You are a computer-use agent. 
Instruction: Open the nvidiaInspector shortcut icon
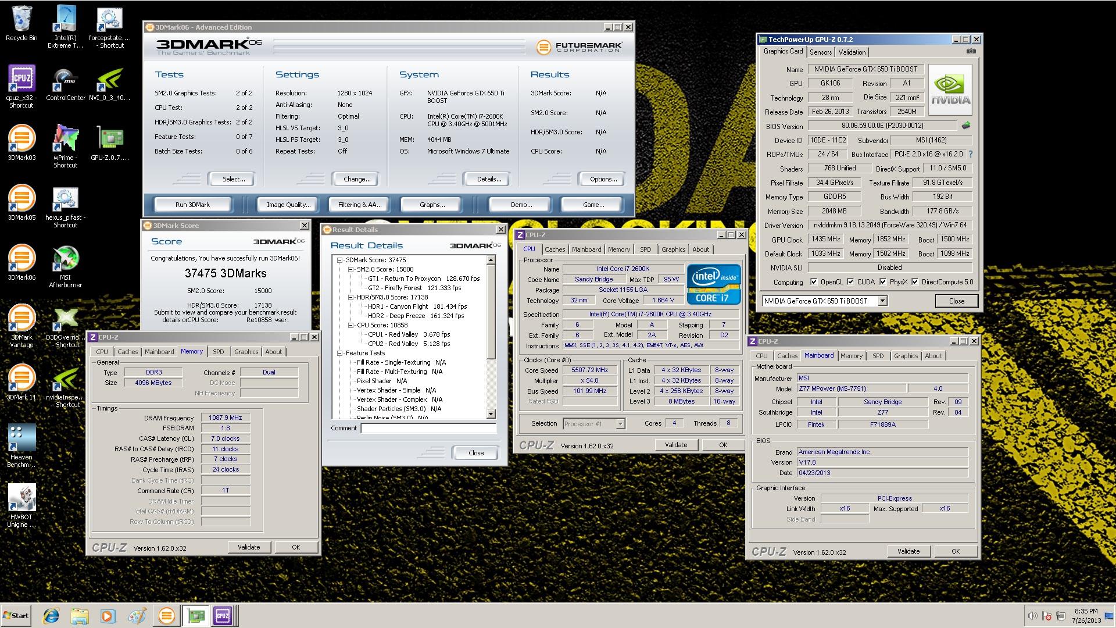[x=65, y=387]
